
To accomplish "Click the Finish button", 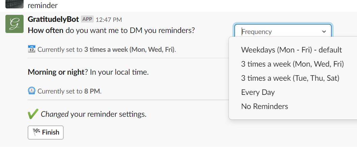I will [46, 133].
